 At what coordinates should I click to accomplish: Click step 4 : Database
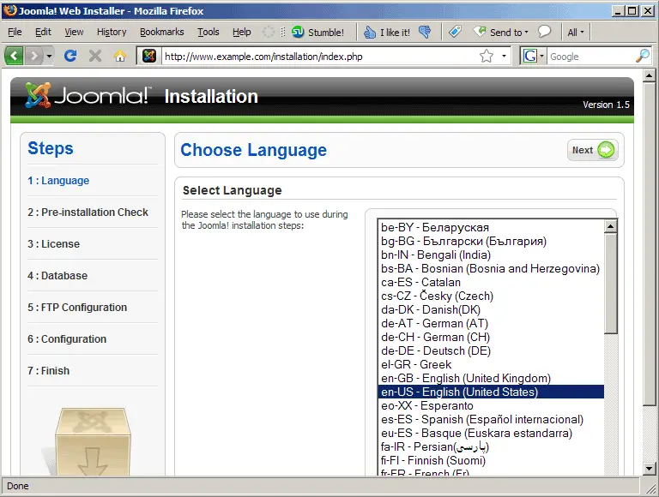coord(57,275)
